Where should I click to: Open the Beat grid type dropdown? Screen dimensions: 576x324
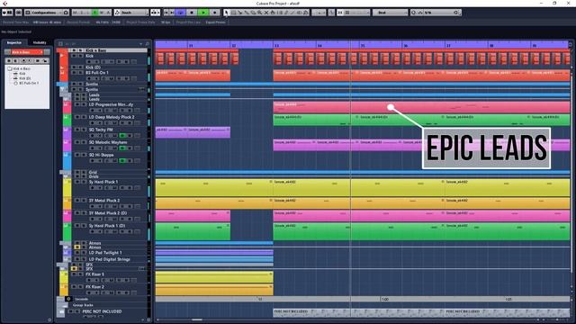click(x=390, y=13)
